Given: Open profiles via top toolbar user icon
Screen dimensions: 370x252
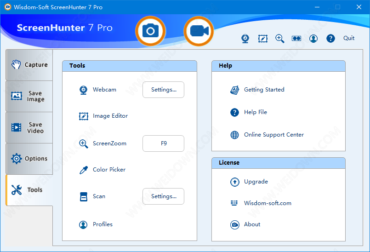Looking at the screenshot, I should click(313, 39).
